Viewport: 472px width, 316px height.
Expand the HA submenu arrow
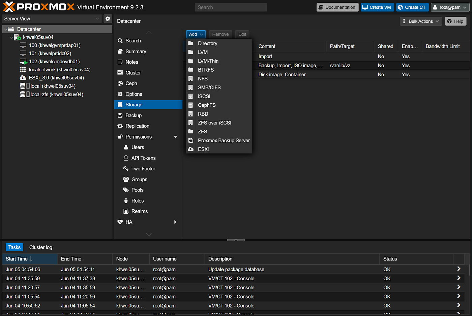175,222
